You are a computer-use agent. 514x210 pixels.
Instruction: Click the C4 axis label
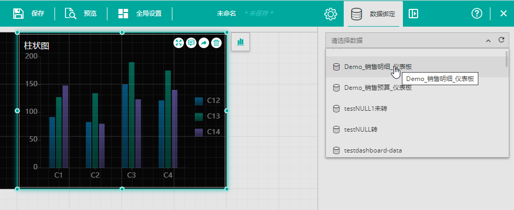168,176
